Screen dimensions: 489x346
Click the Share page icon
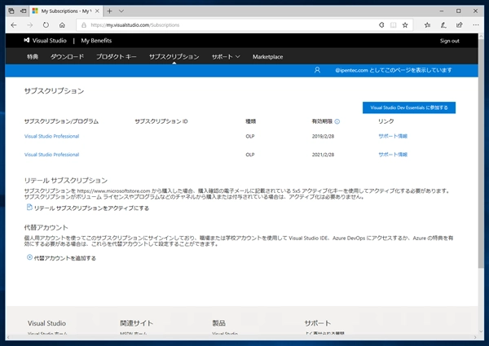[x=460, y=25]
